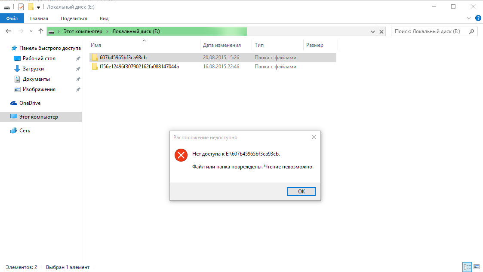Image resolution: width=483 pixels, height=272 pixels.
Task: Click the search magnifier icon
Action: point(472,31)
